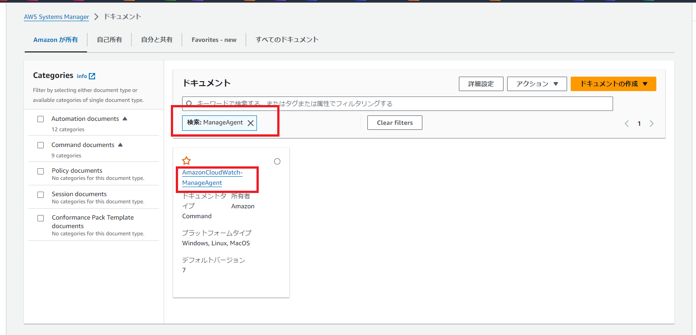Switch to the 自己所有 tab

110,40
